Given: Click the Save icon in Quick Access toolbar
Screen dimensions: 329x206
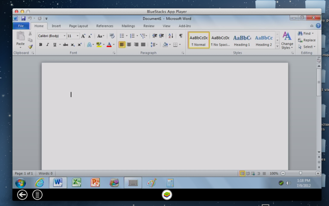Looking at the screenshot, I should pyautogui.click(x=23, y=18).
